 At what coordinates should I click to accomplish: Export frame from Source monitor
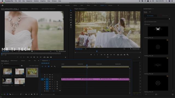click(51, 57)
